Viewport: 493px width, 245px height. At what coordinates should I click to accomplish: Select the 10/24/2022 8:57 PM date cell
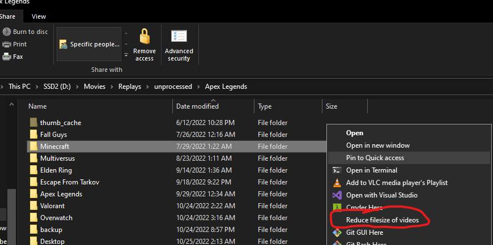pyautogui.click(x=206, y=230)
